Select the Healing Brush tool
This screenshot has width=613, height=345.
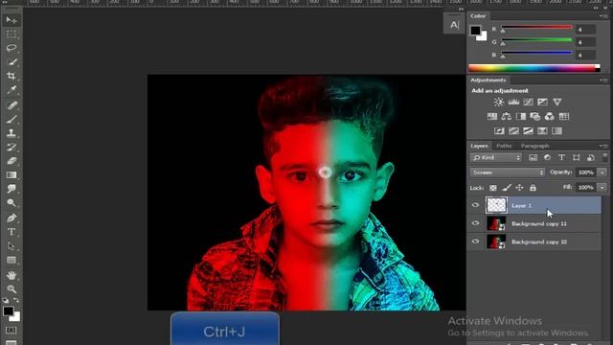[x=11, y=105]
